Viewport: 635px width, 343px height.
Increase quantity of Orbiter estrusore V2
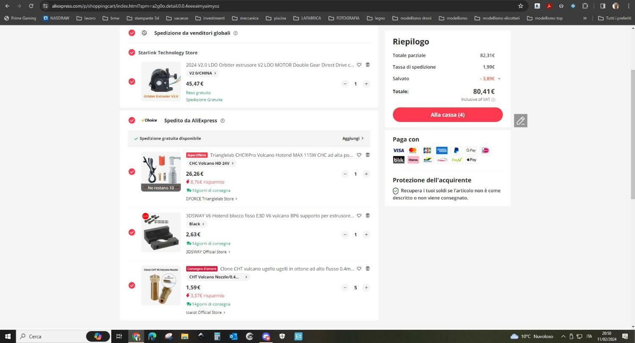366,84
